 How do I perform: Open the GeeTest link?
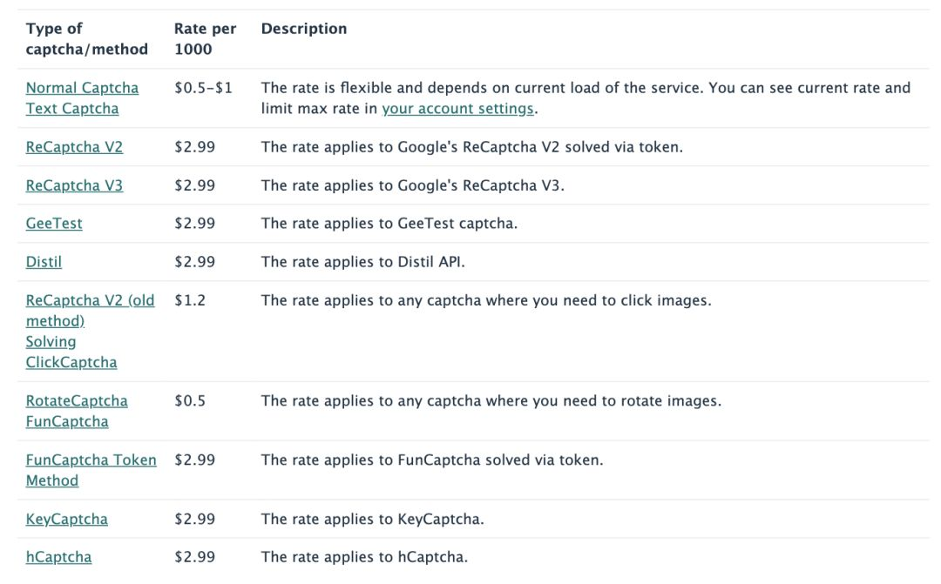pyautogui.click(x=54, y=223)
